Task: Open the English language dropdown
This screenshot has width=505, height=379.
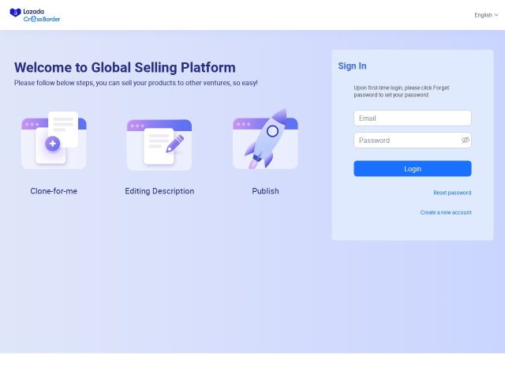Action: pos(486,15)
